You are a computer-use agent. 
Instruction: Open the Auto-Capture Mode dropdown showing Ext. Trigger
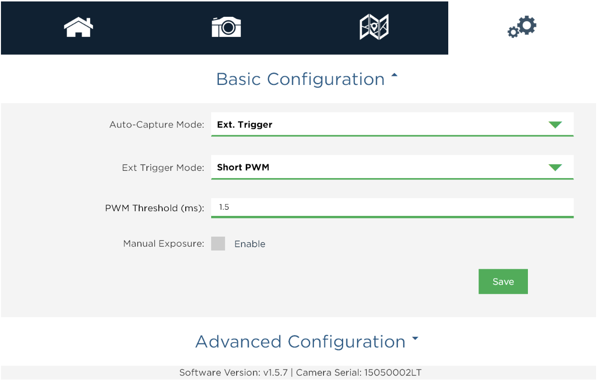point(392,125)
